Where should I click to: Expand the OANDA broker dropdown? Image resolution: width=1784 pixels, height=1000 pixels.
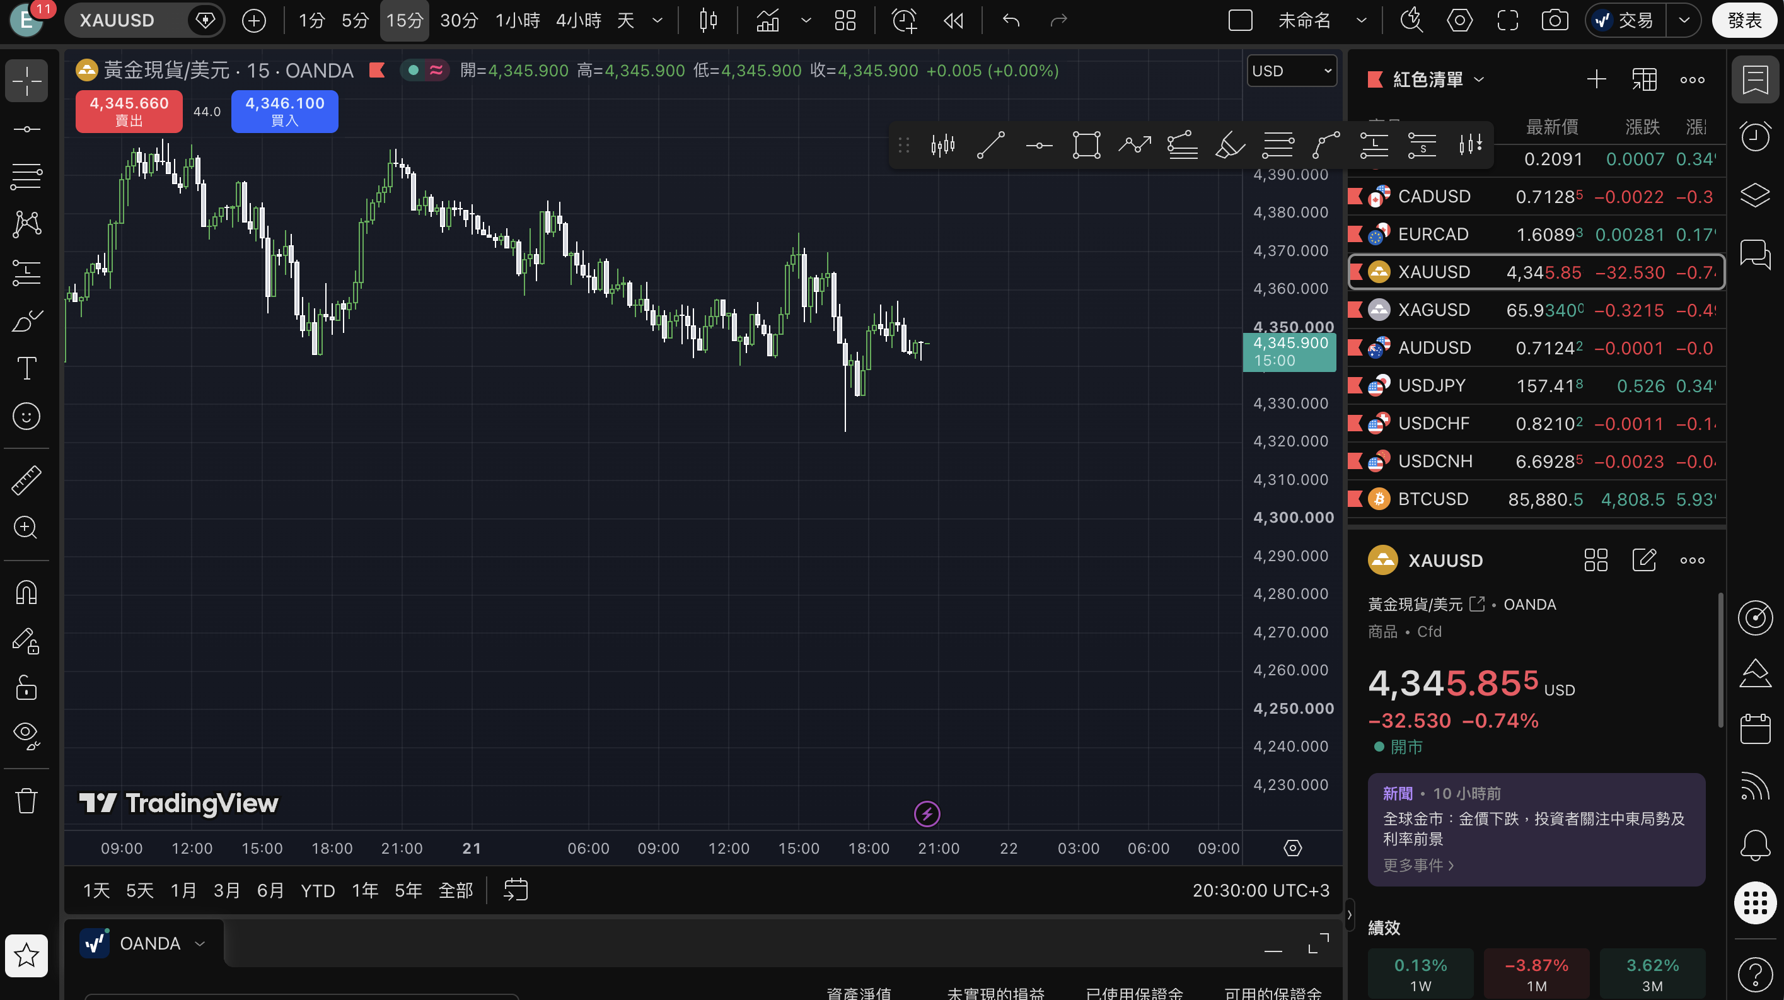(x=200, y=943)
